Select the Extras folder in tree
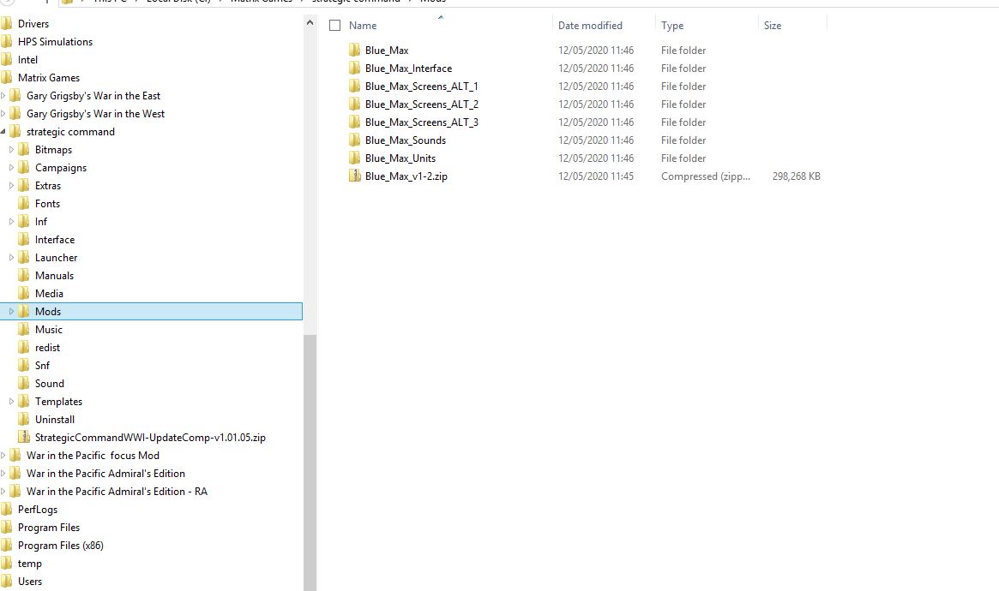999x591 pixels. click(48, 186)
